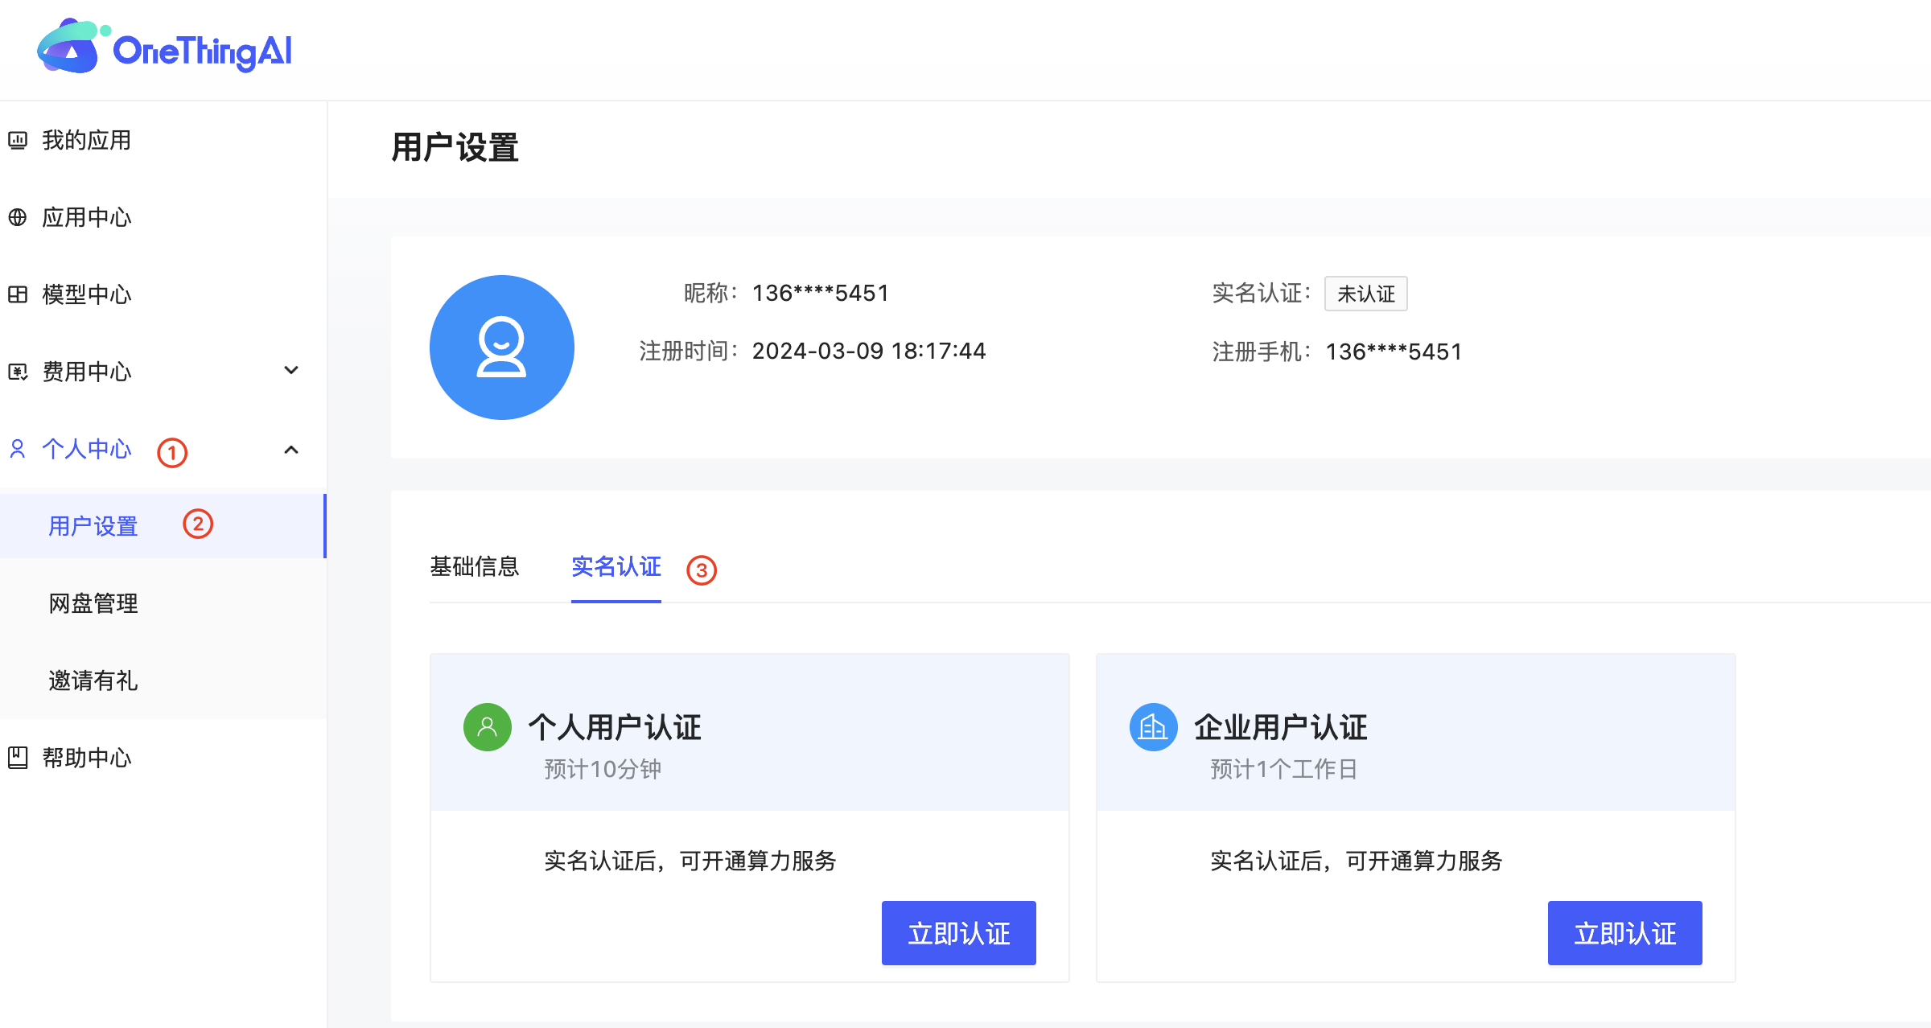This screenshot has height=1028, width=1931.
Task: Click 立即认证 for 个人用户认证
Action: pyautogui.click(x=958, y=933)
